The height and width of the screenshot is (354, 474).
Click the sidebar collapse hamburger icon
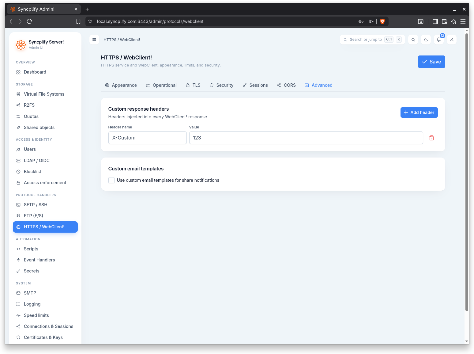94,40
